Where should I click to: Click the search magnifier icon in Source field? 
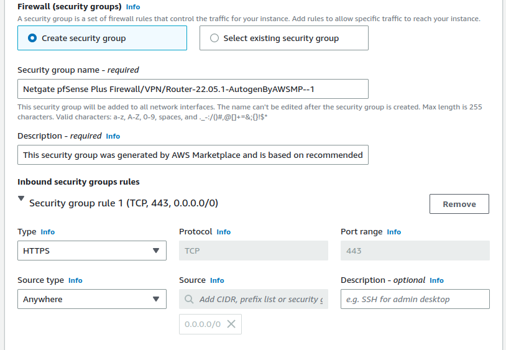coord(189,299)
